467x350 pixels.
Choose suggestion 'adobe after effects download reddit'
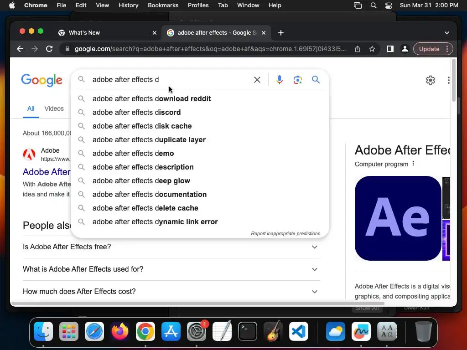click(200, 98)
